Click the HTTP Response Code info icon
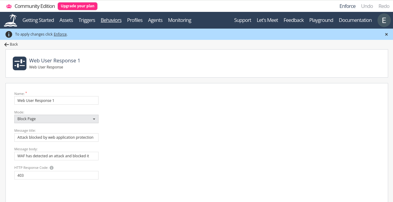393x202 pixels. pyautogui.click(x=52, y=168)
